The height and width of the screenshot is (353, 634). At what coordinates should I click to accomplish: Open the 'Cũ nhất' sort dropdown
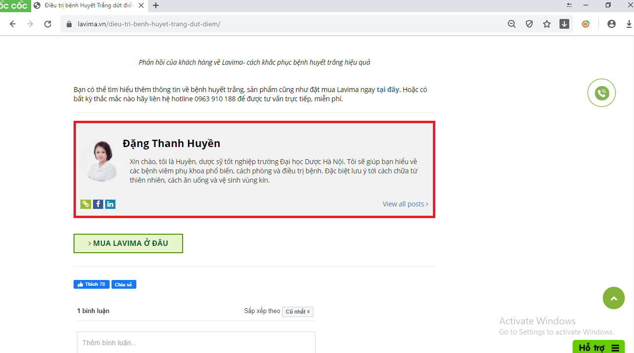[x=298, y=312]
